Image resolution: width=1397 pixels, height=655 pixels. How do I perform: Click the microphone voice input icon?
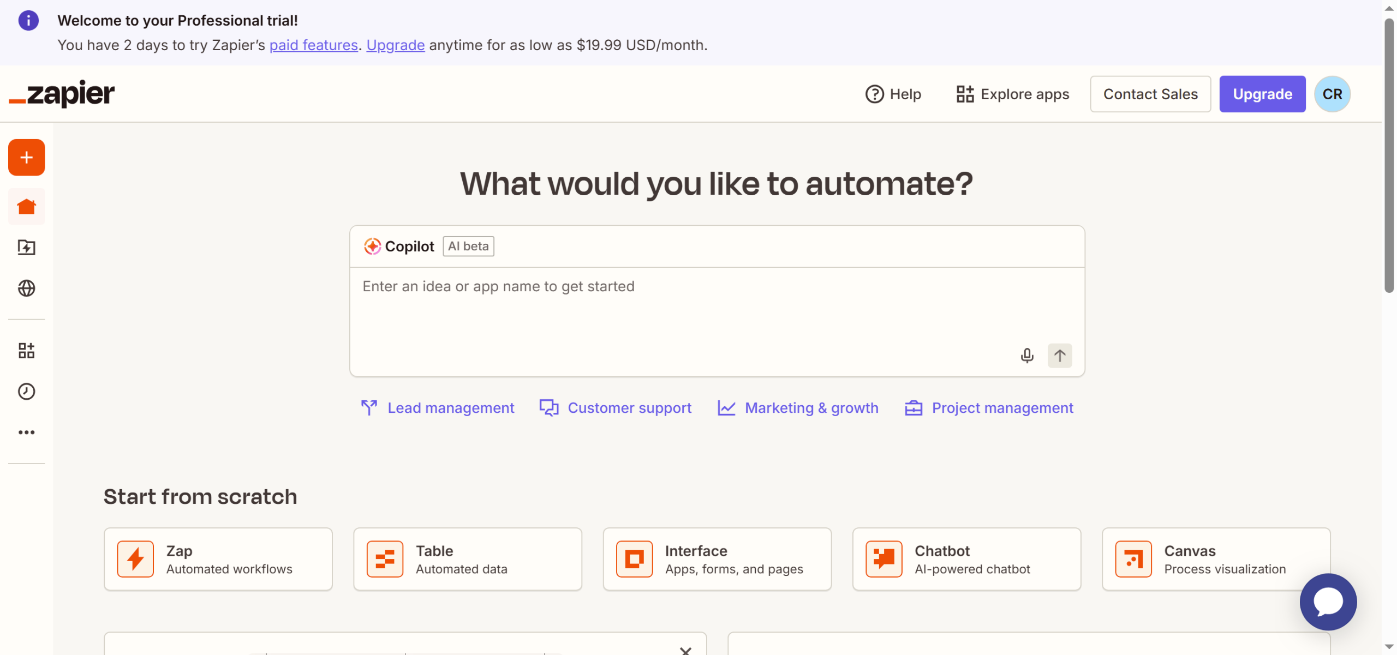[x=1027, y=356]
